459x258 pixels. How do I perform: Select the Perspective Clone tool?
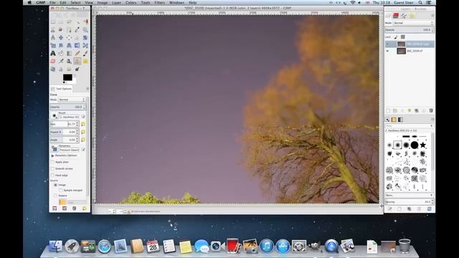click(53, 69)
